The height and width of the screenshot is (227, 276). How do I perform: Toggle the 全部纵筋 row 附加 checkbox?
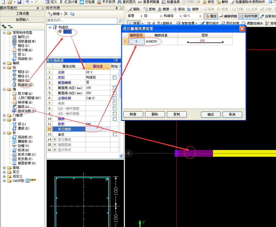click(115, 98)
